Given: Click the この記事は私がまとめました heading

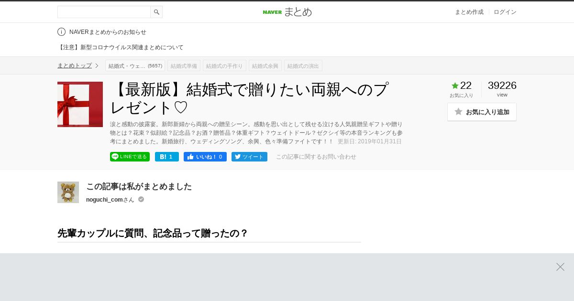Looking at the screenshot, I should pos(139,186).
